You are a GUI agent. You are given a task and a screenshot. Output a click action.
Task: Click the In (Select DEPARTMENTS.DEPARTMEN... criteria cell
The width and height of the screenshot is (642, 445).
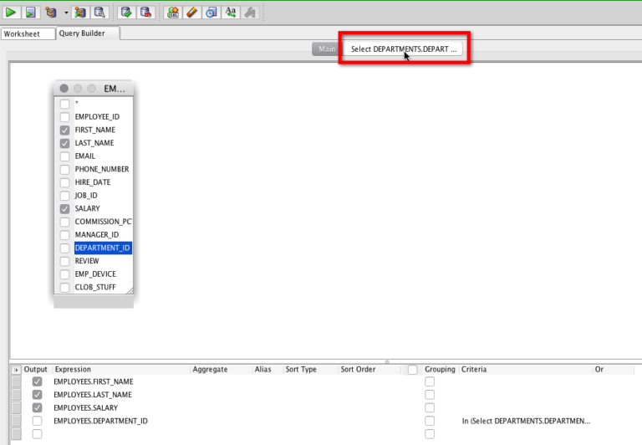click(526, 421)
